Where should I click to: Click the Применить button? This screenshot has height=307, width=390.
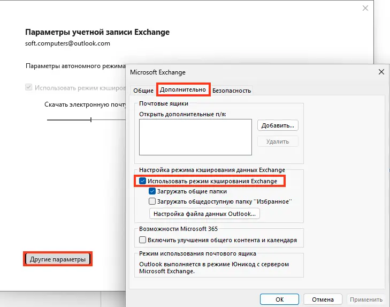[x=366, y=299]
